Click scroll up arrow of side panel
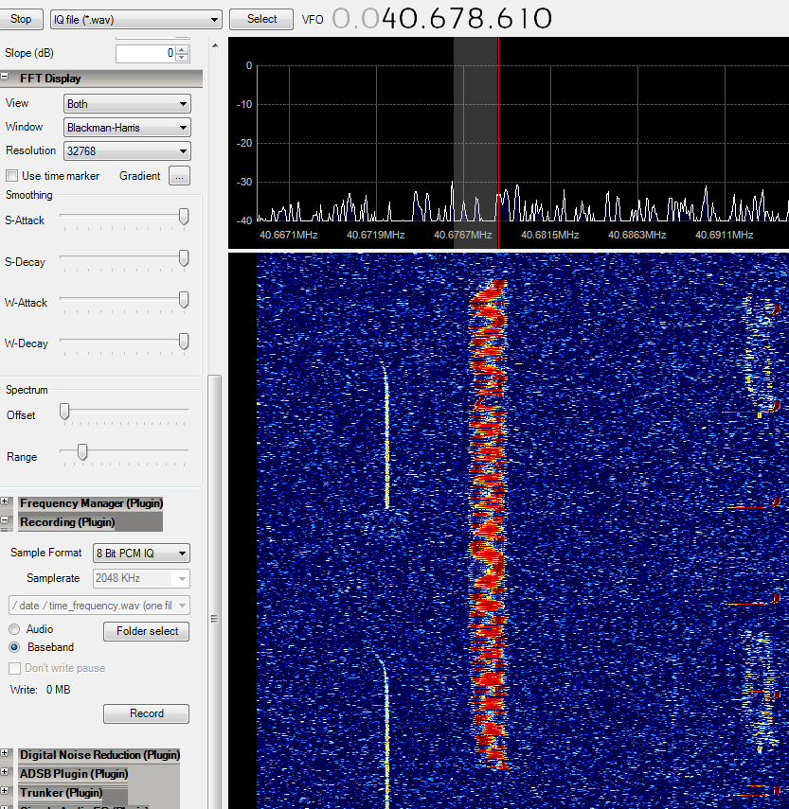Screen dimensions: 789x809 pyautogui.click(x=215, y=46)
